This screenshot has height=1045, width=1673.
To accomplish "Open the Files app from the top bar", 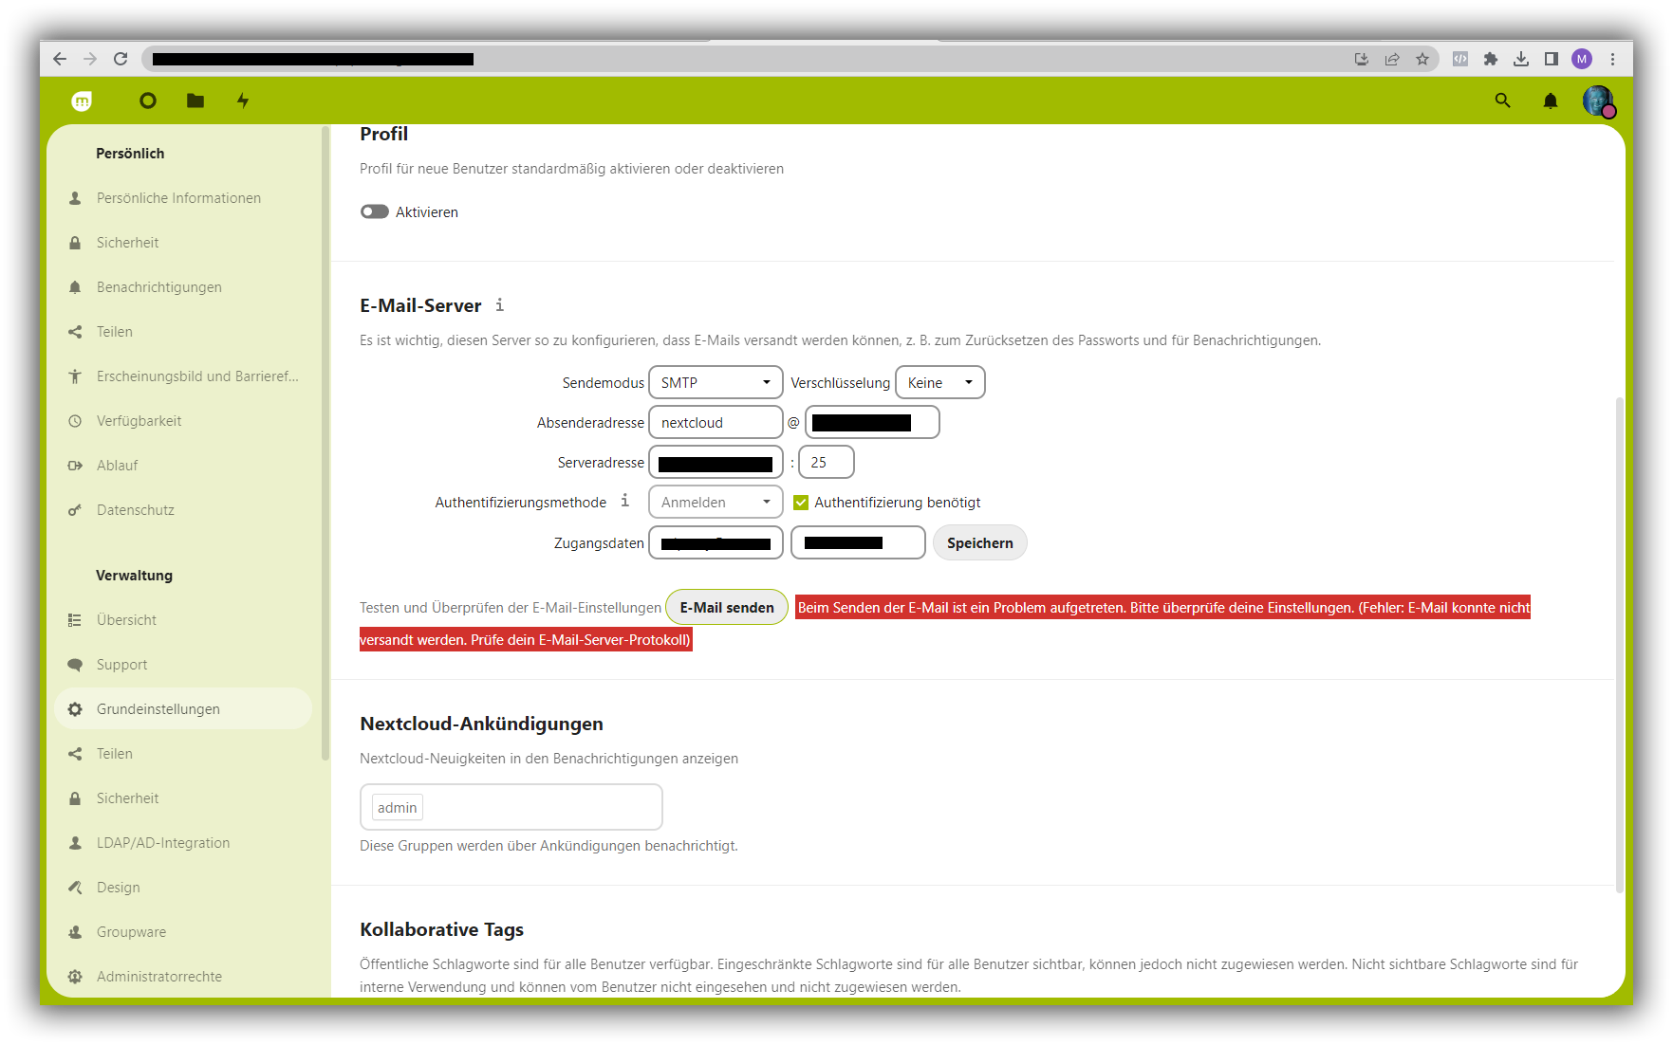I will click(x=195, y=101).
